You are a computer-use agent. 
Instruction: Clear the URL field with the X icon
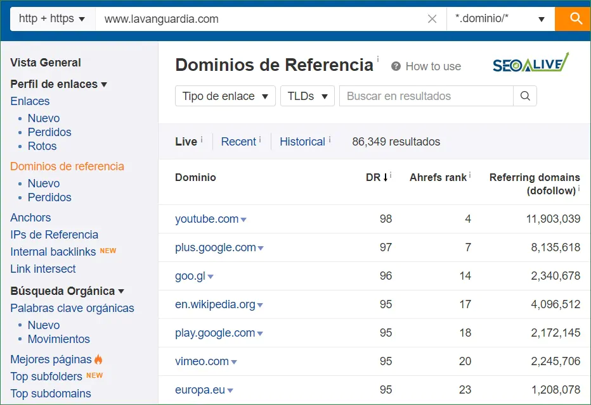(x=432, y=18)
